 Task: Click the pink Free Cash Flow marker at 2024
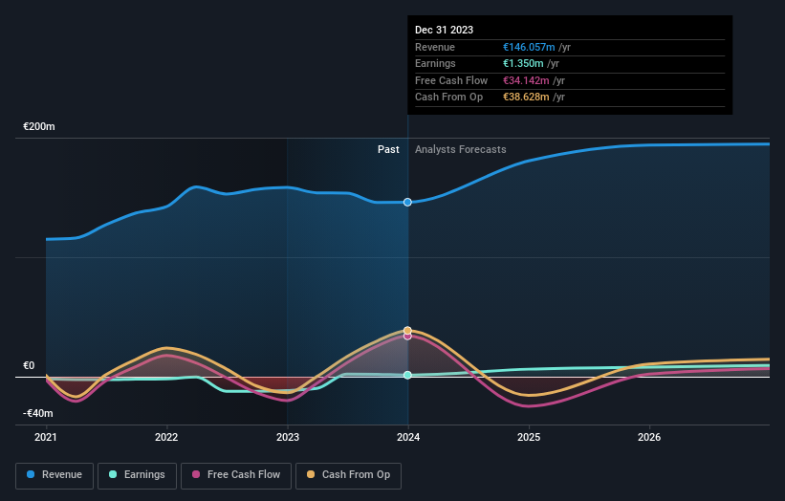[x=407, y=337]
